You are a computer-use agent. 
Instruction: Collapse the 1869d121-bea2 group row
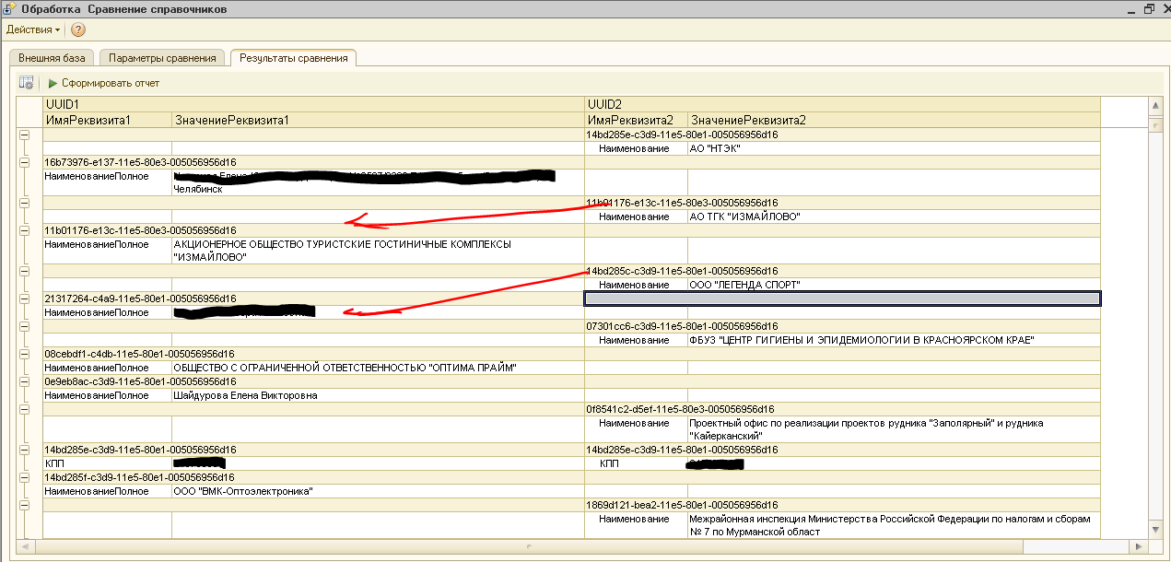[24, 505]
